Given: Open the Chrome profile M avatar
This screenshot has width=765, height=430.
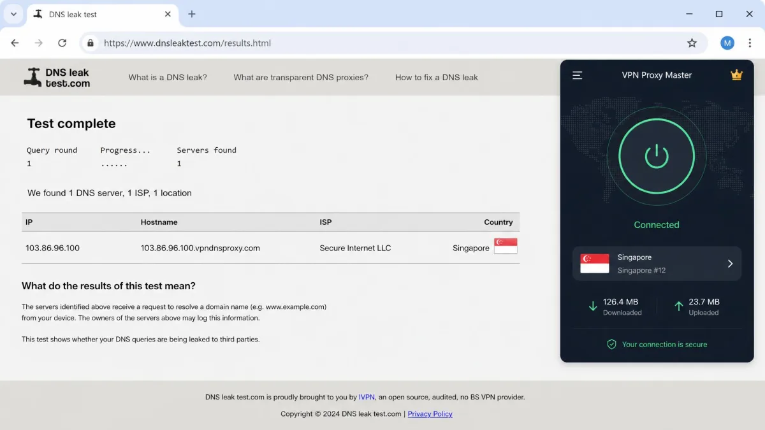Looking at the screenshot, I should [x=727, y=43].
